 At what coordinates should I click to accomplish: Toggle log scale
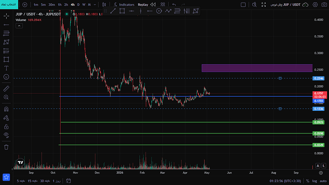(315, 181)
